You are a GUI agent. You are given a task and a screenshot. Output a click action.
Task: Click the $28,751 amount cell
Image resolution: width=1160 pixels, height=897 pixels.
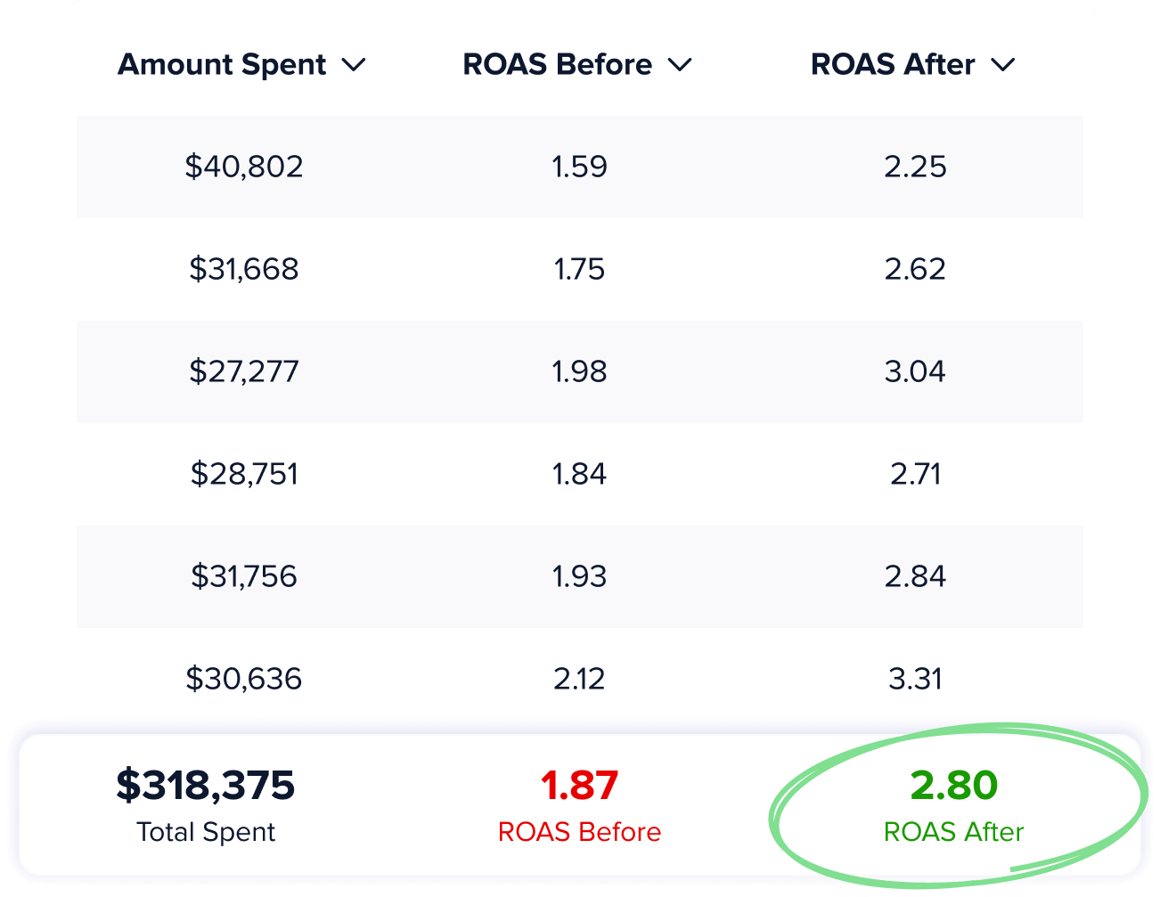244,474
